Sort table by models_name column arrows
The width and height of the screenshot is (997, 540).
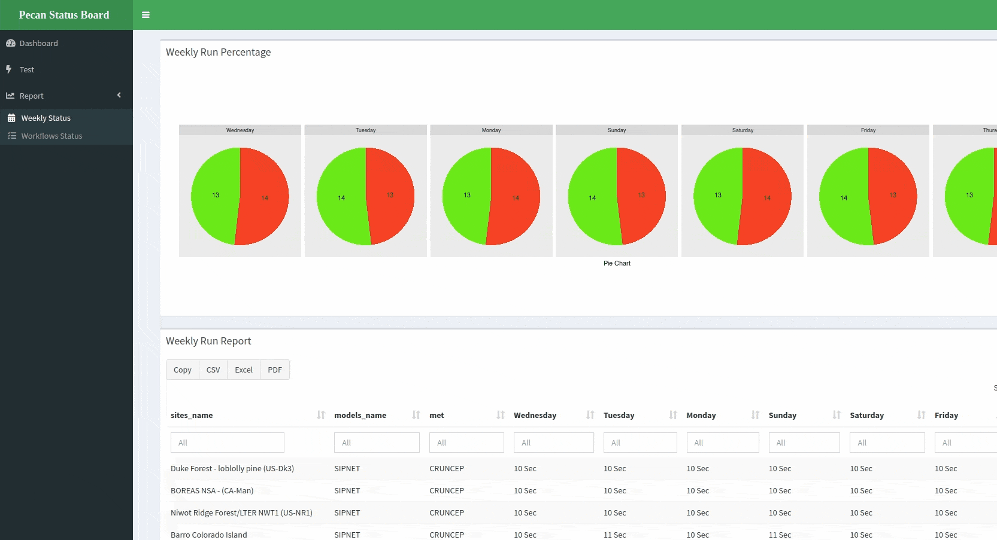(x=416, y=415)
